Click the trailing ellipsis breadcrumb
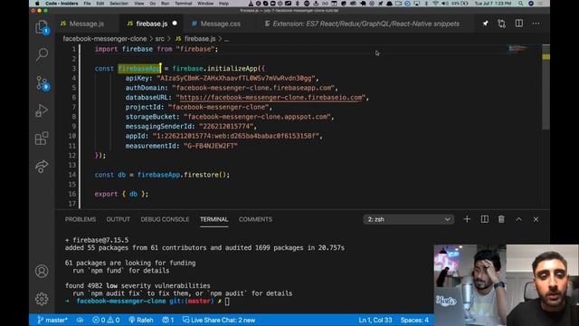 [x=226, y=39]
